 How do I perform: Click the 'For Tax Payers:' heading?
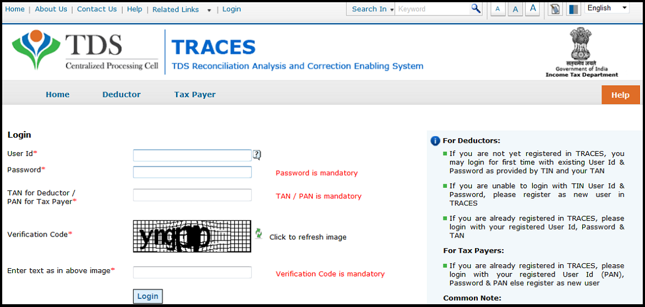tap(473, 250)
